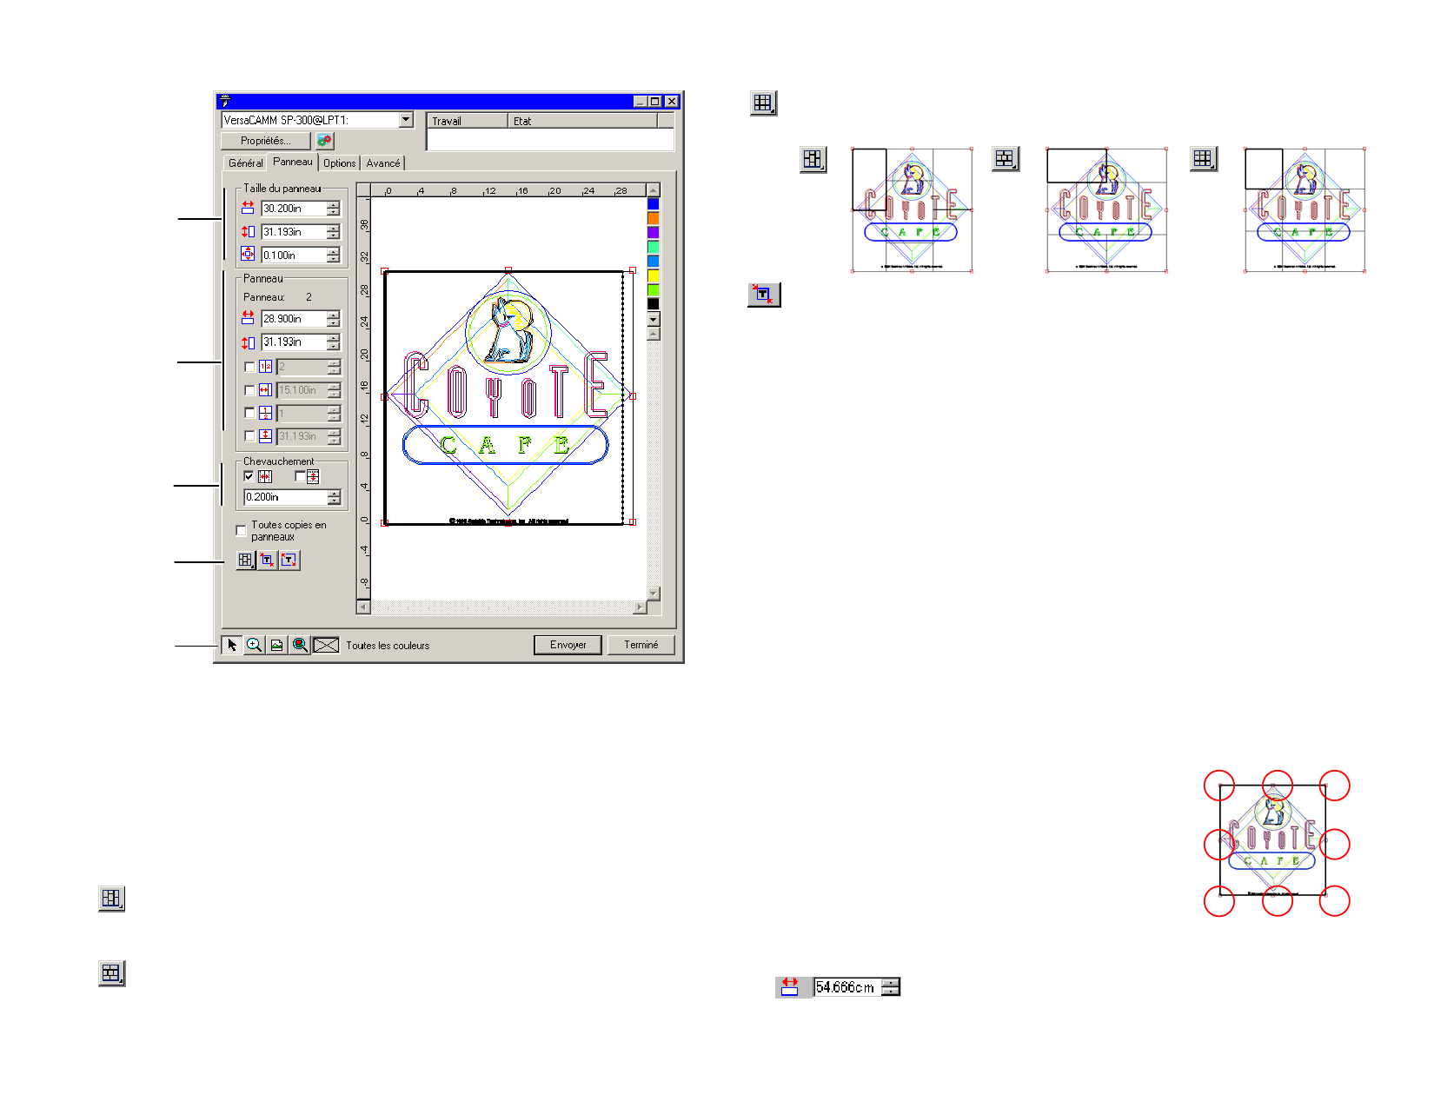Expand the color palette down arrow
The width and height of the screenshot is (1434, 1108).
(x=654, y=320)
